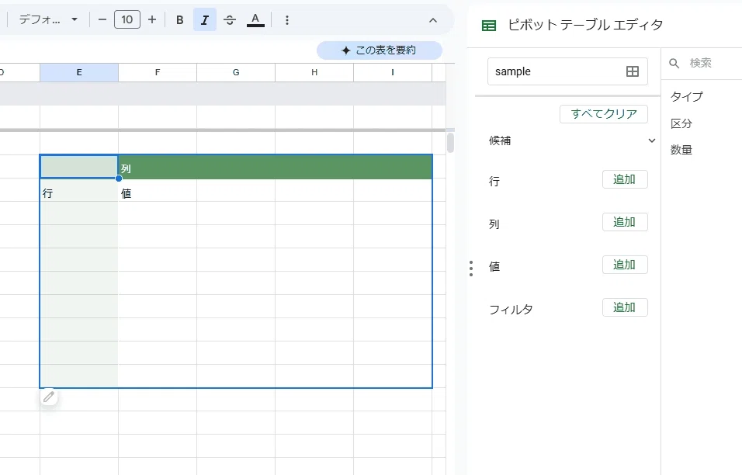742x475 pixels.
Task: Select column E header
Action: (x=79, y=72)
